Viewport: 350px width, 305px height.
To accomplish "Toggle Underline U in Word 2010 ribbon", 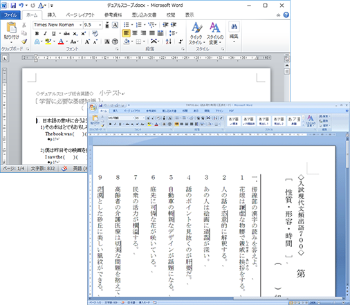I will [53, 34].
